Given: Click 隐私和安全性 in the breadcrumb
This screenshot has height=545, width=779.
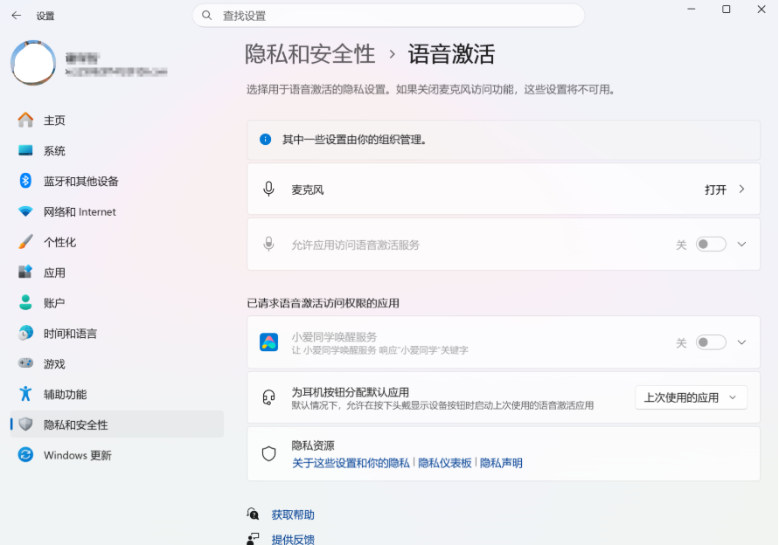Looking at the screenshot, I should coord(310,53).
